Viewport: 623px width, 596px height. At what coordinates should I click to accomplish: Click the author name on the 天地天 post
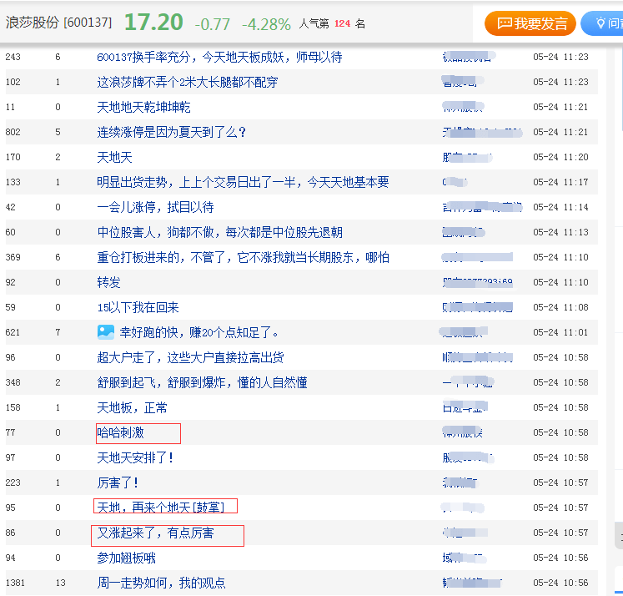point(467,158)
